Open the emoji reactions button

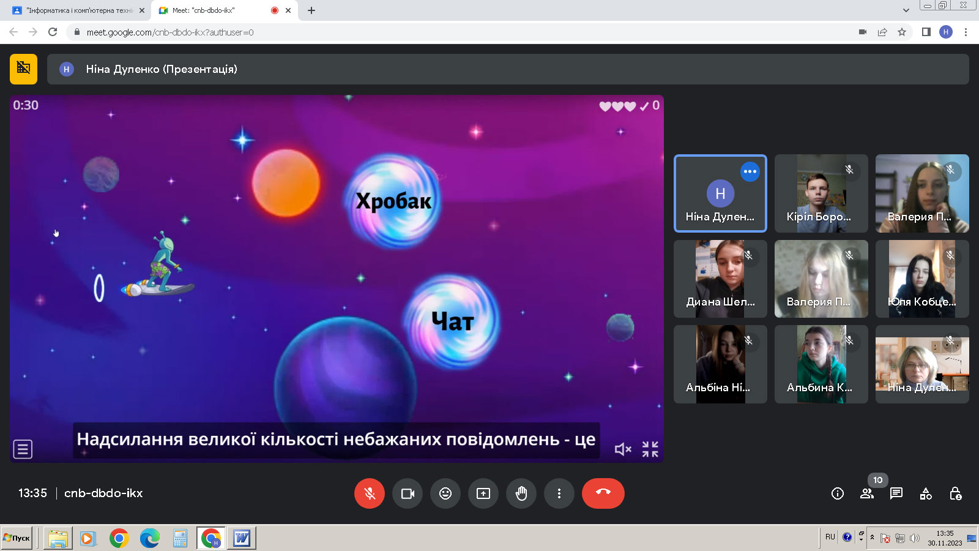click(445, 493)
